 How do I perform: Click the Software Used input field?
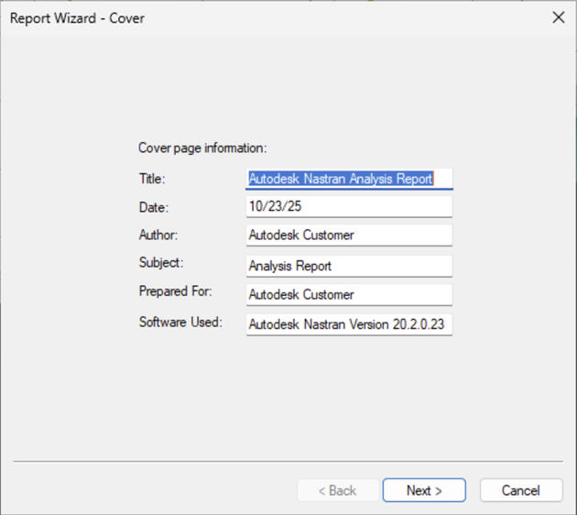(x=349, y=324)
